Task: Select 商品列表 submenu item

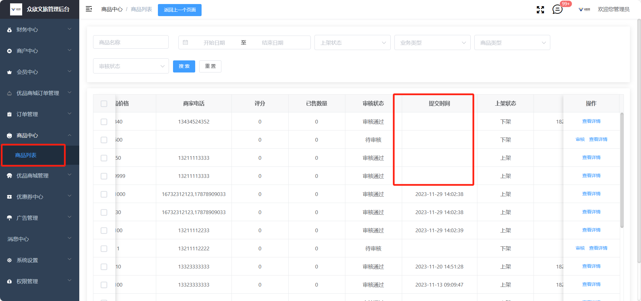Action: (x=40, y=155)
